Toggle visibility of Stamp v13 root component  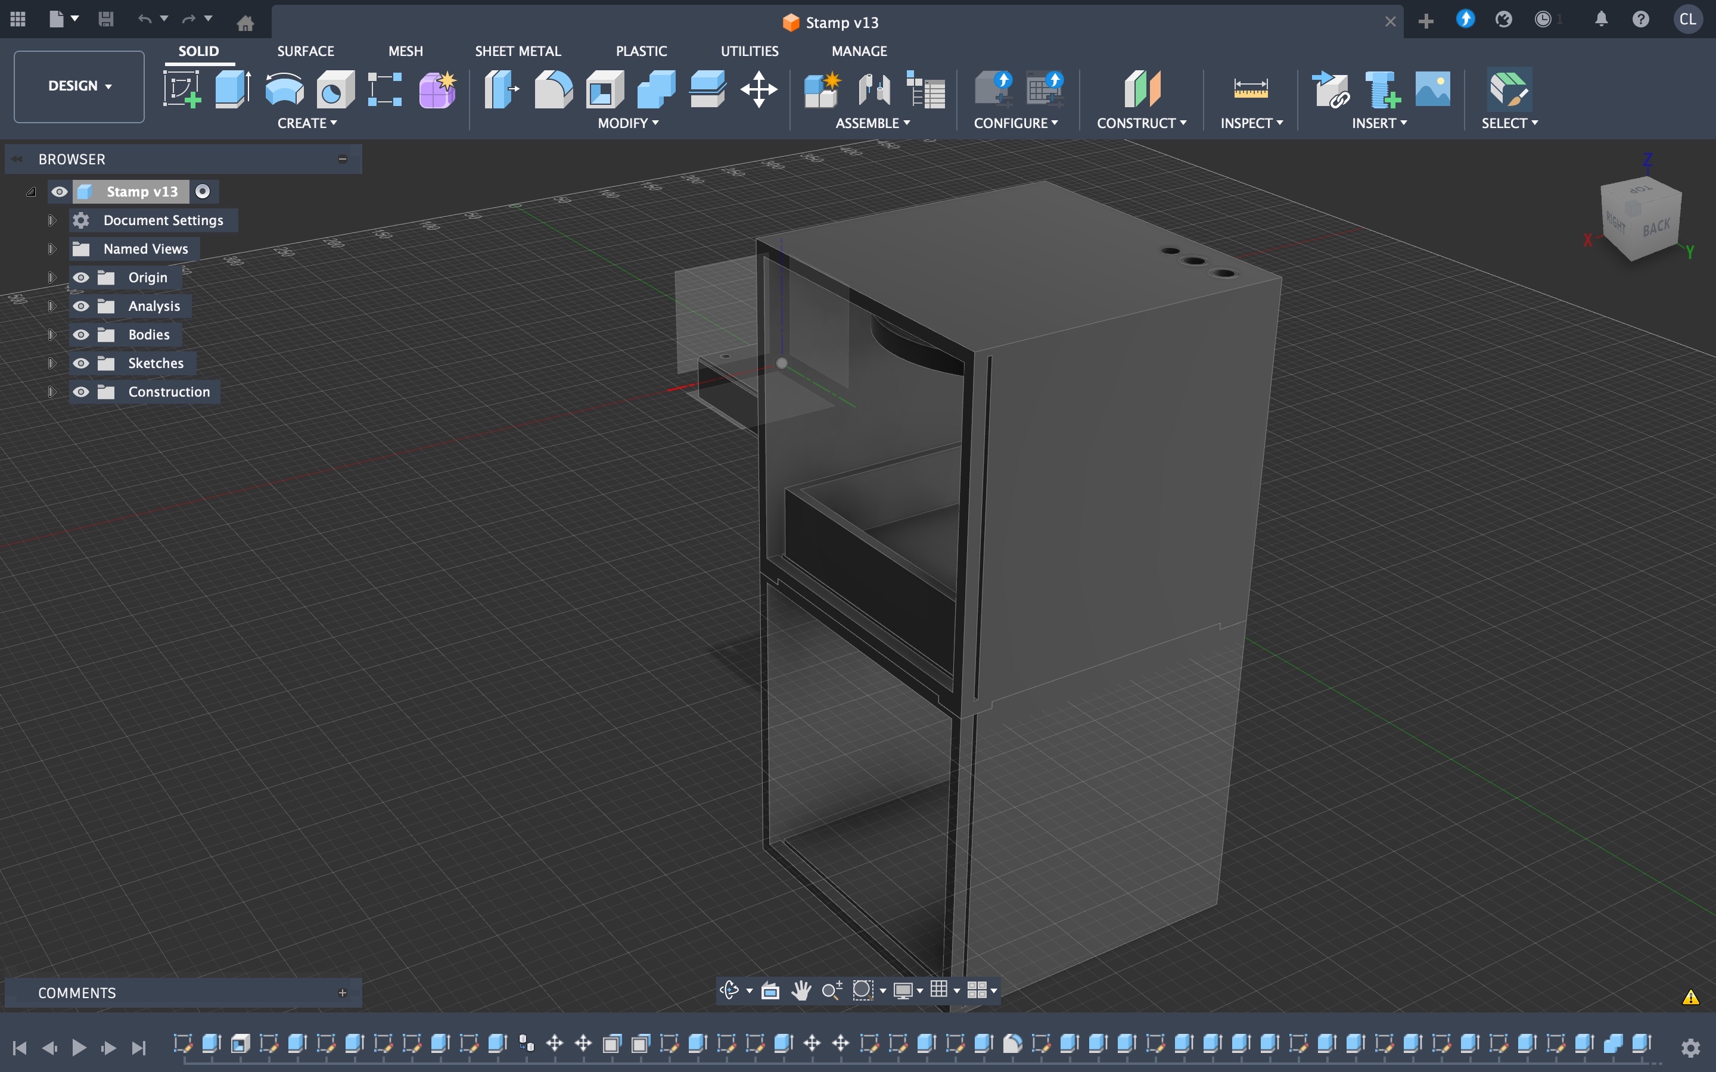(x=60, y=191)
